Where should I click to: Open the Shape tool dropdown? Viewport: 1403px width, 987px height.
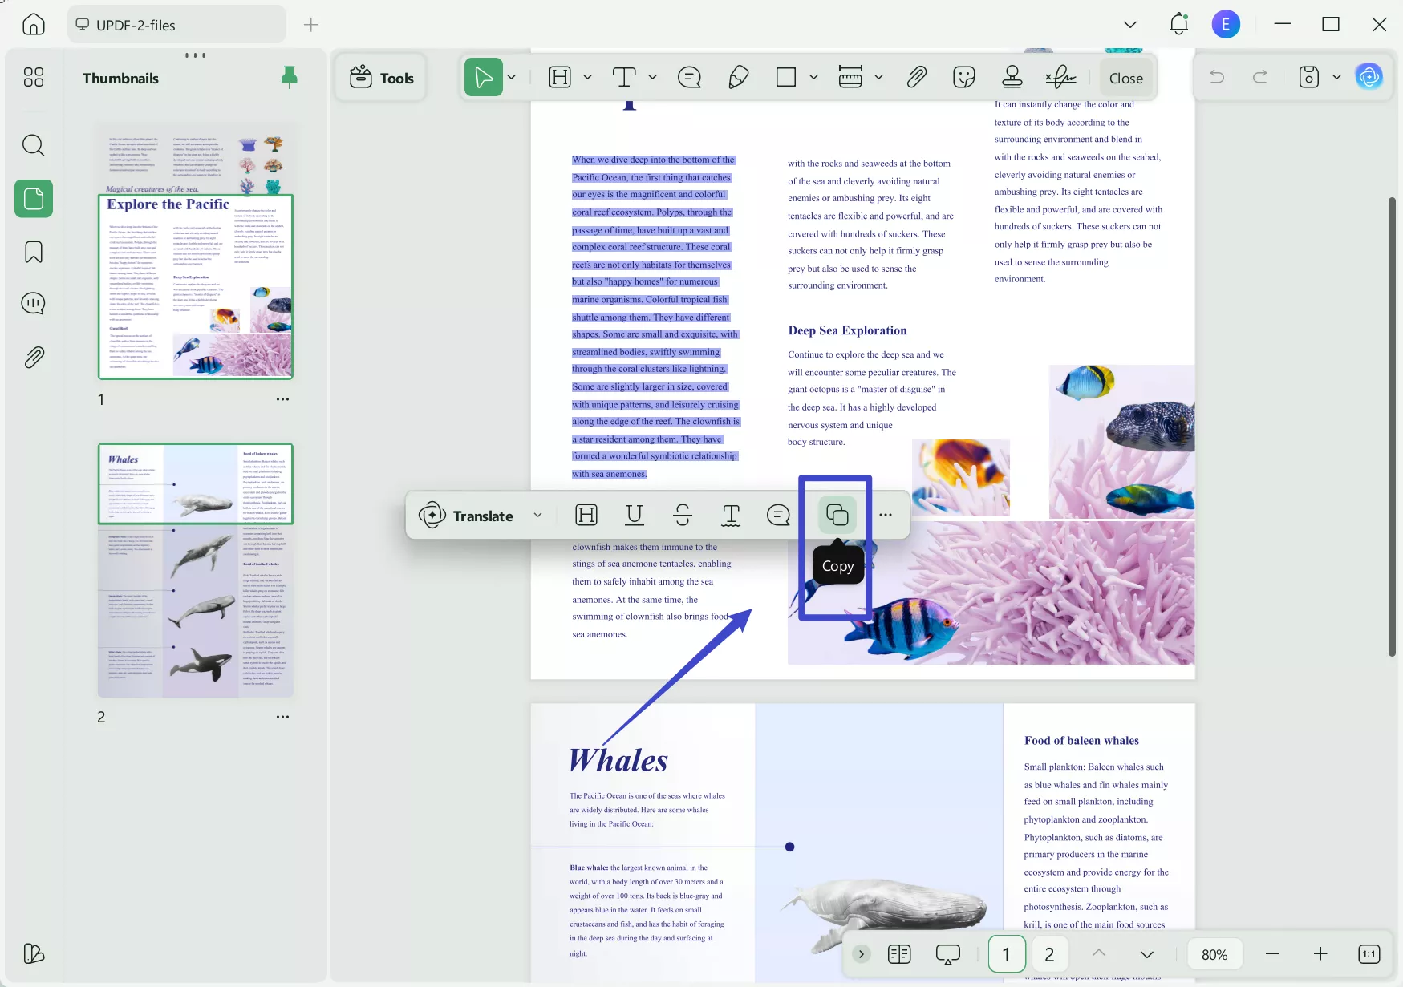814,77
